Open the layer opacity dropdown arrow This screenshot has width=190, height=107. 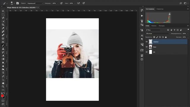188,34
